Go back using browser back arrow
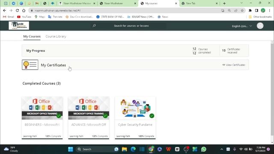The height and width of the screenshot is (154, 274). (5, 10)
